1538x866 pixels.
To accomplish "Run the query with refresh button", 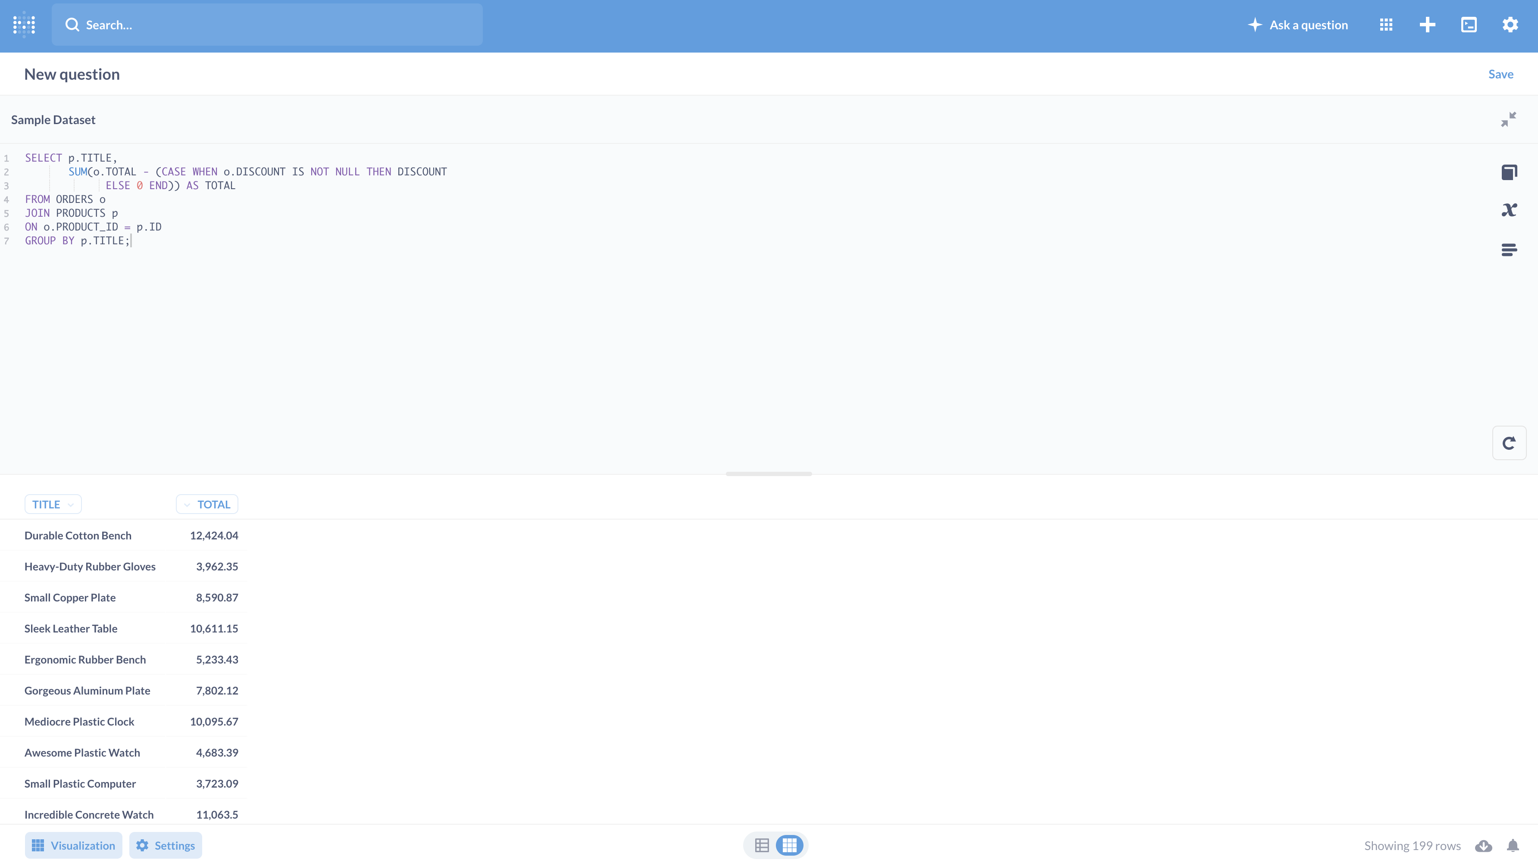I will tap(1510, 443).
